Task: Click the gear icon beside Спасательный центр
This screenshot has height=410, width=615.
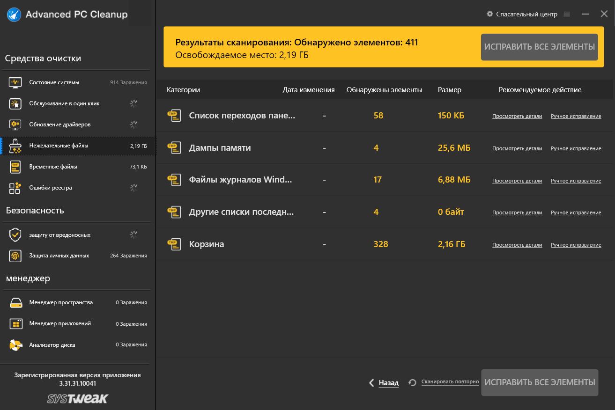Action: [x=490, y=14]
